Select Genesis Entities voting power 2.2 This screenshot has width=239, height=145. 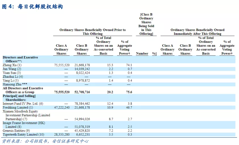point(130,131)
